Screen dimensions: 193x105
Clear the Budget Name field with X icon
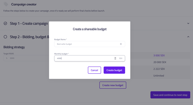pyautogui.click(x=121, y=44)
